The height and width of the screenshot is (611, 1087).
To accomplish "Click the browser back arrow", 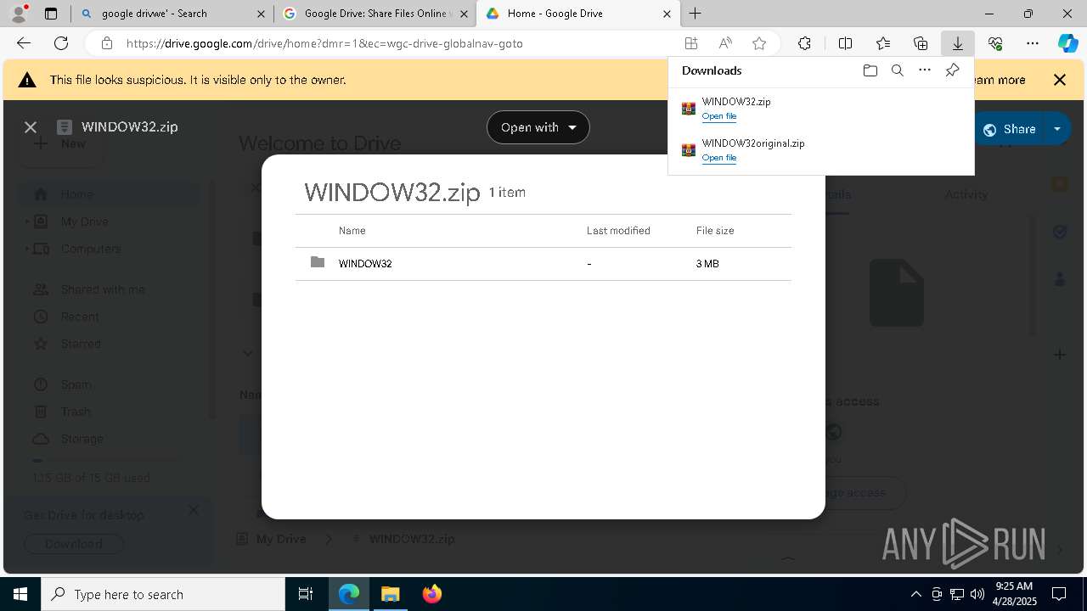I will [24, 43].
